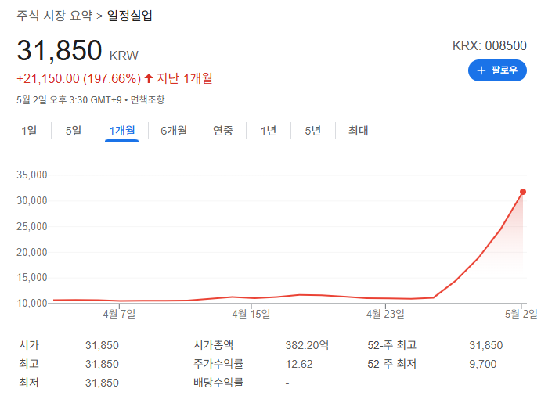This screenshot has height=396, width=559.
Task: Click the +21,150.00 (197.66%) change text
Action: (x=79, y=78)
